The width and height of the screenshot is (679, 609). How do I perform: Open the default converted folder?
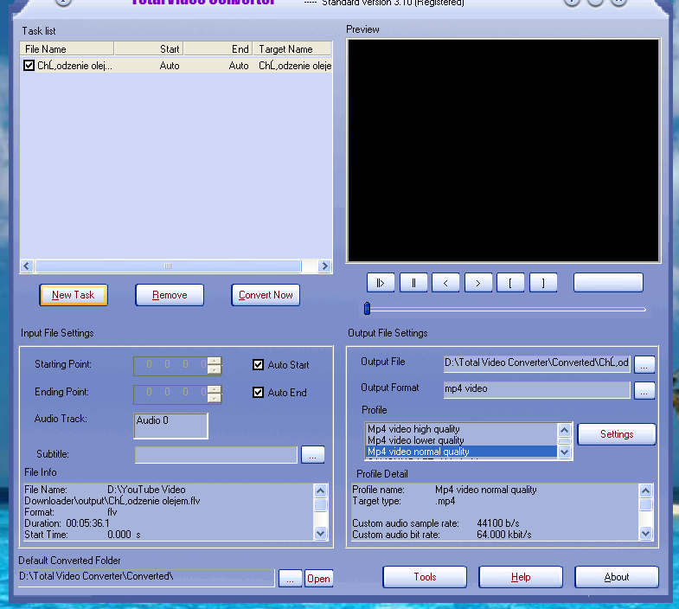point(318,578)
